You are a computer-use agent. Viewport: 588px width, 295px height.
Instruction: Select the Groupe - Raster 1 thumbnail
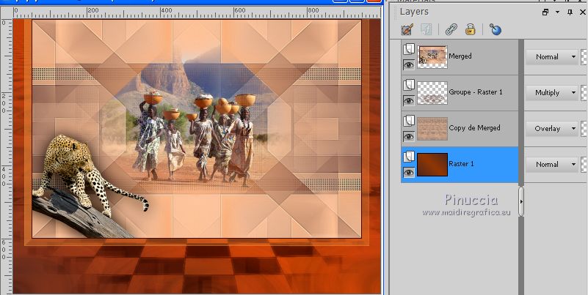tap(432, 93)
